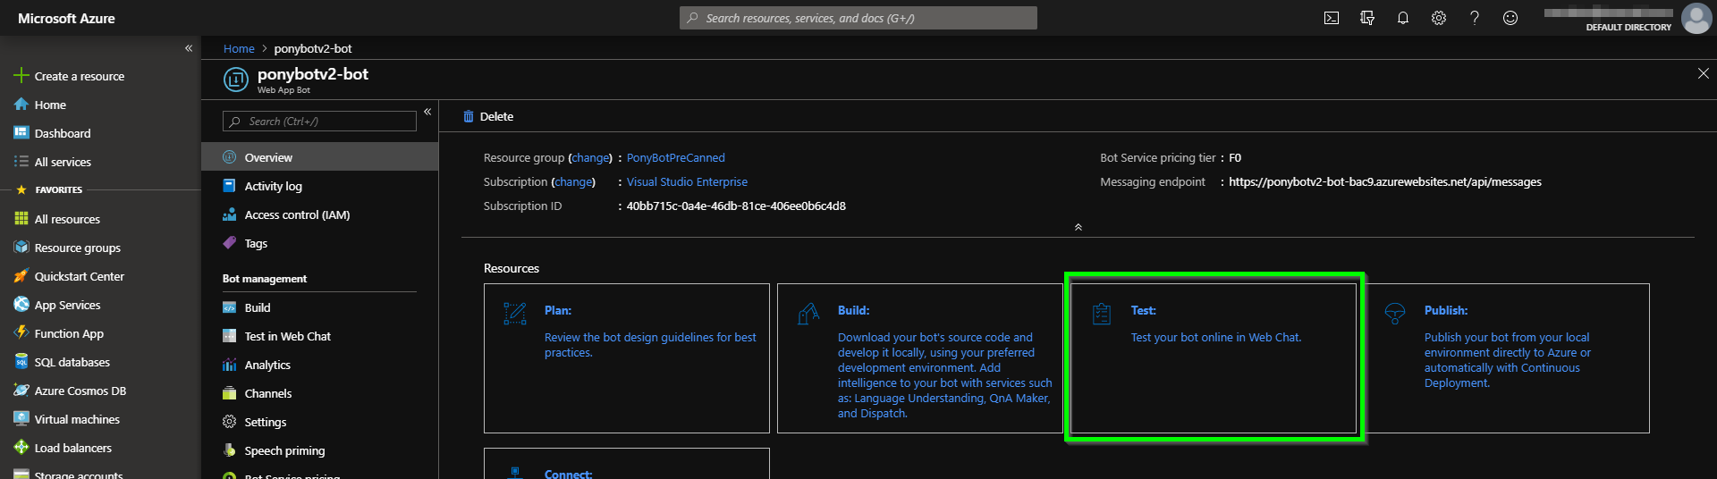Collapse the left portal sidebar
The width and height of the screenshot is (1717, 479).
tap(189, 48)
